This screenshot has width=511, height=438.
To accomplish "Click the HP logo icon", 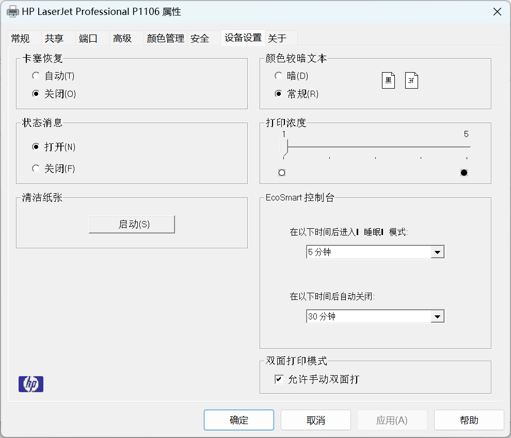I will click(31, 384).
